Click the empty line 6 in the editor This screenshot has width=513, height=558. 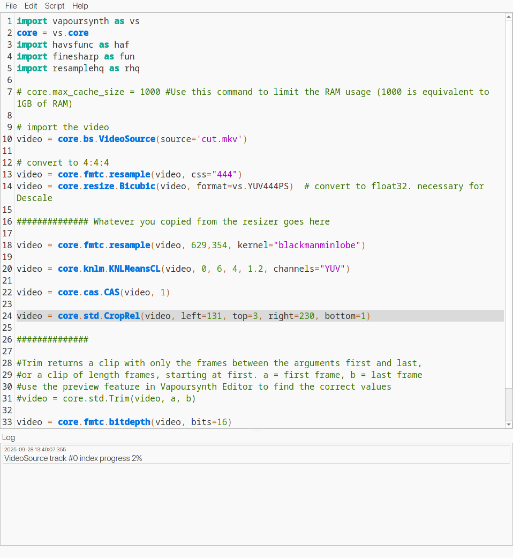pos(161,80)
